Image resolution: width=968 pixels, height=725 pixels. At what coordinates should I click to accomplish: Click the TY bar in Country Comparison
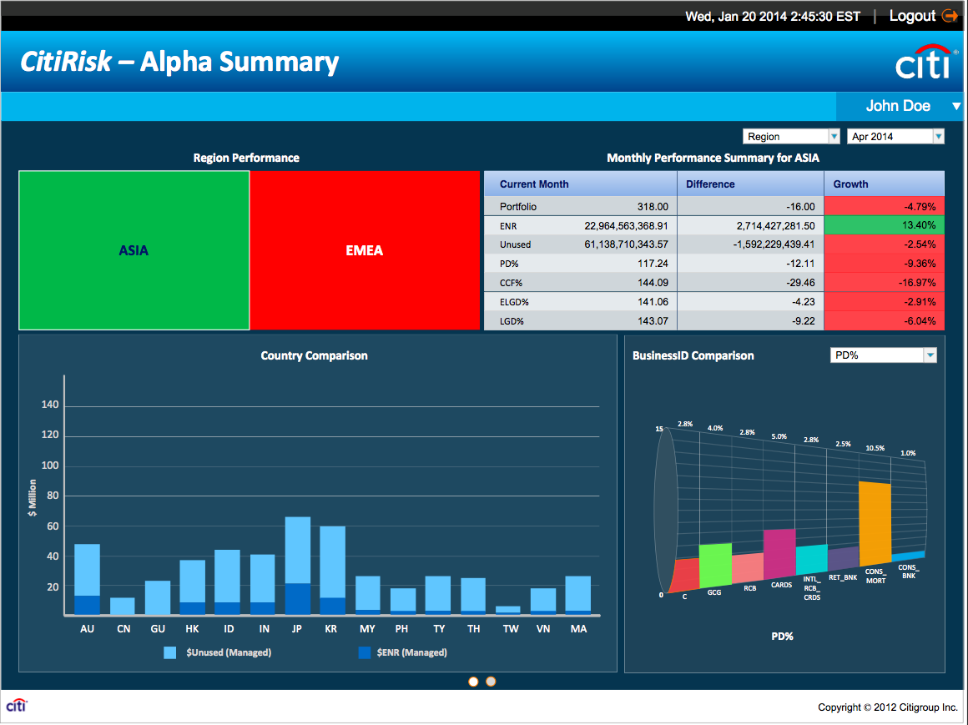pos(438,596)
